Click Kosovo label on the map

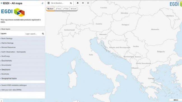pos(138,57)
